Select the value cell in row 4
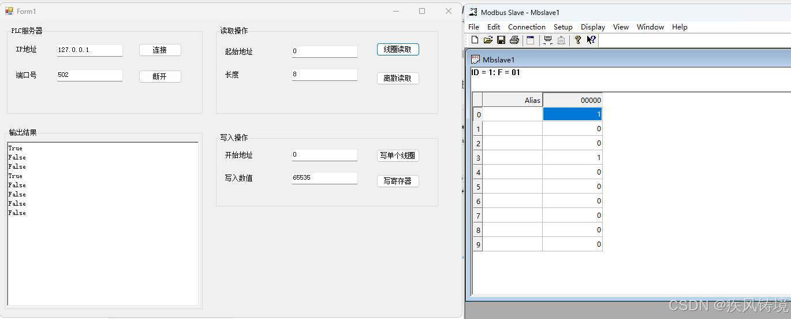The width and height of the screenshot is (791, 319). pos(572,172)
